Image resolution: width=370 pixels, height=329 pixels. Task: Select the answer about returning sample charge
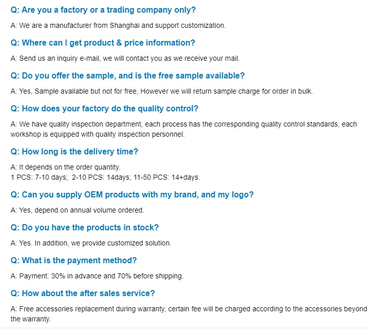point(162,91)
